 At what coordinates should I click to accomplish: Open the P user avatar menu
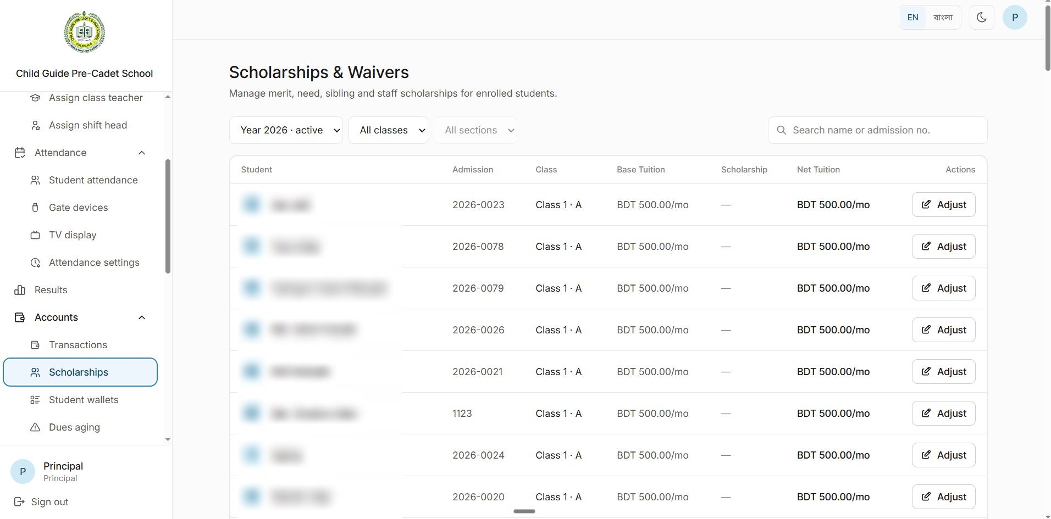pos(1015,18)
